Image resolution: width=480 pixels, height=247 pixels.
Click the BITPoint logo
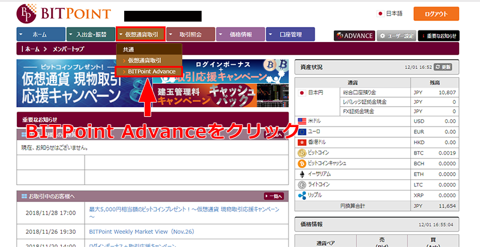click(64, 14)
